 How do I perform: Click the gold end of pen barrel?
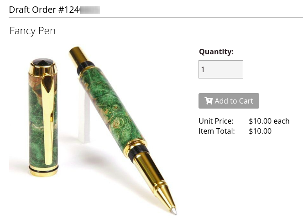(77, 55)
